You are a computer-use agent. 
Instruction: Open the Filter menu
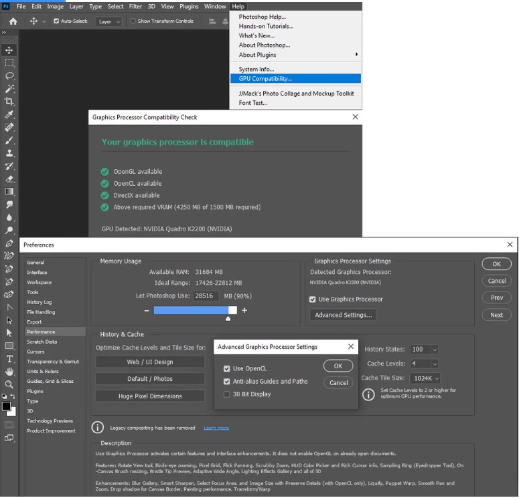pyautogui.click(x=135, y=6)
